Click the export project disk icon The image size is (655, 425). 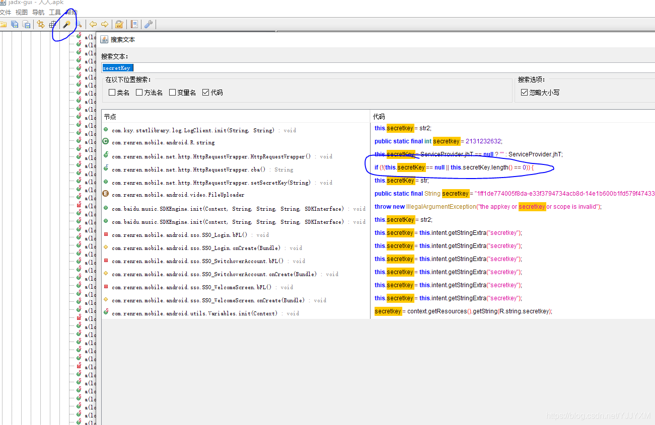[x=26, y=24]
